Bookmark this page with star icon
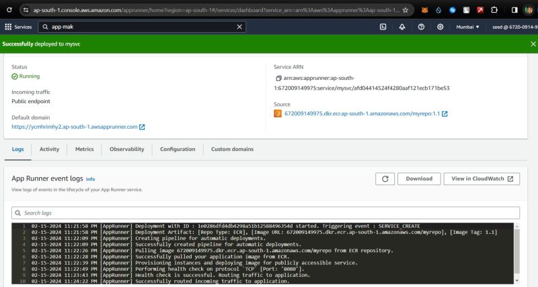The width and height of the screenshot is (538, 287). click(406, 10)
